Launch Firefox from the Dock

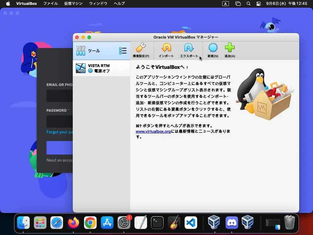[x=73, y=223]
